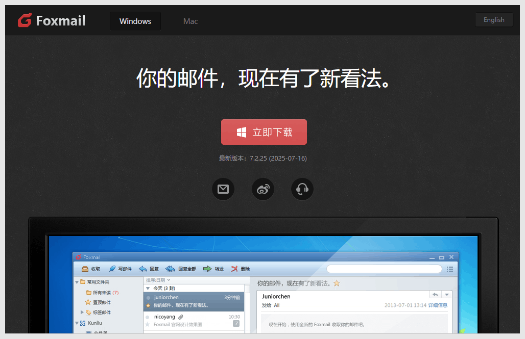Click the red 立即下载 download button
The image size is (525, 339).
tap(264, 132)
